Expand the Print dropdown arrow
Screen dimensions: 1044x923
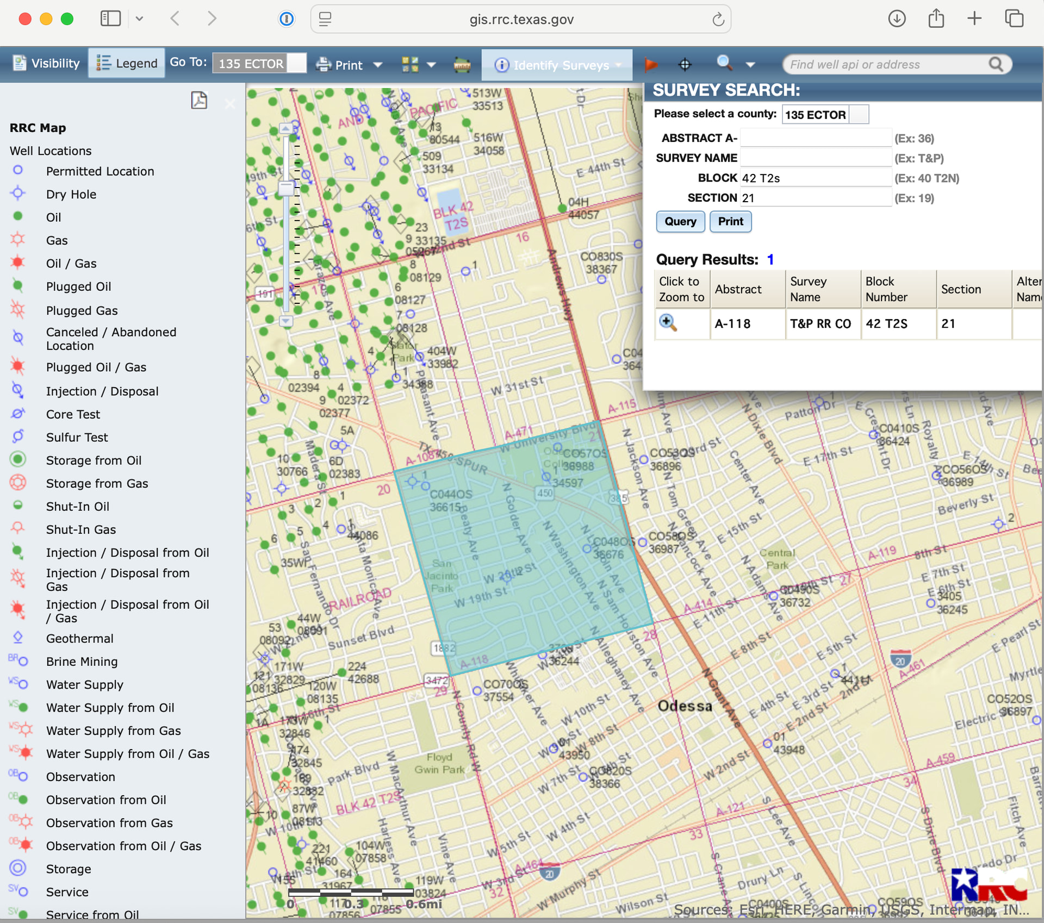pos(378,65)
